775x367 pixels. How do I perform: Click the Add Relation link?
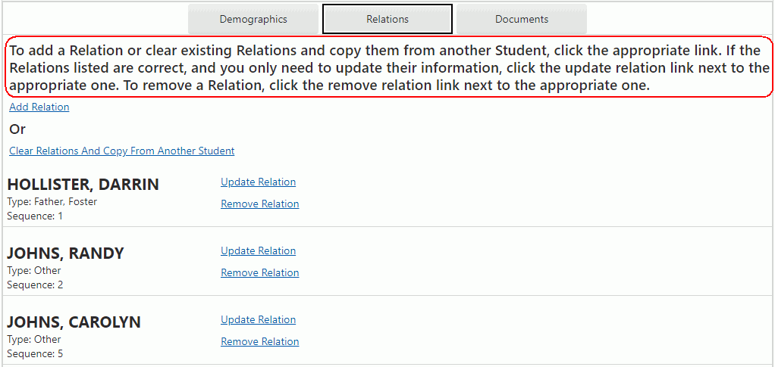(x=39, y=107)
